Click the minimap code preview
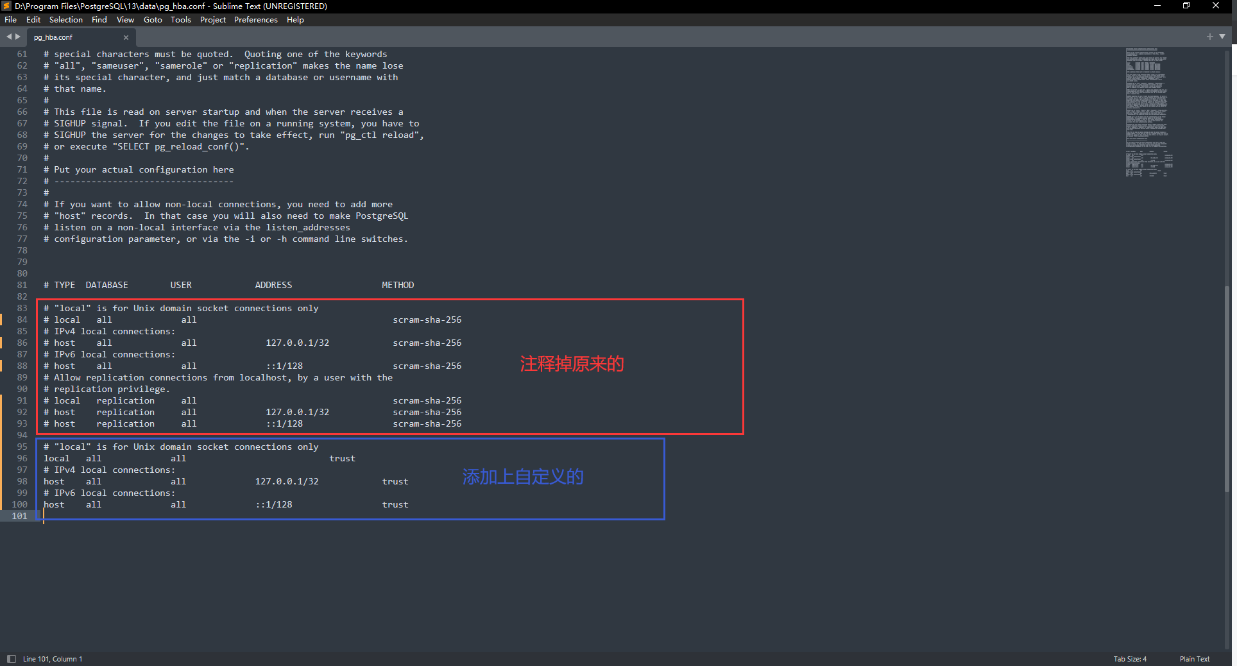The height and width of the screenshot is (666, 1237). [1148, 112]
